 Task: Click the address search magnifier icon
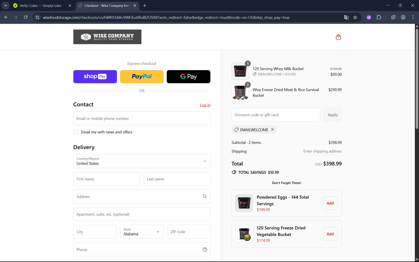pos(204,197)
